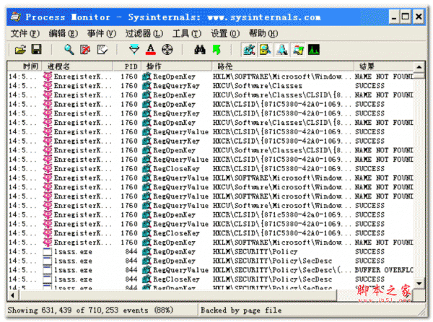This screenshot has width=433, height=322.
Task: Open the 工具(T) menu
Action: [x=187, y=33]
